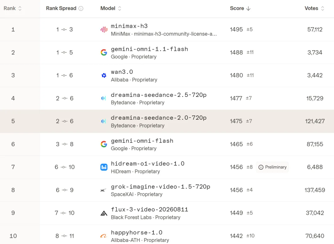This screenshot has height=244, width=334.
Task: Click the Rank Spread info icon
Action: pyautogui.click(x=81, y=9)
